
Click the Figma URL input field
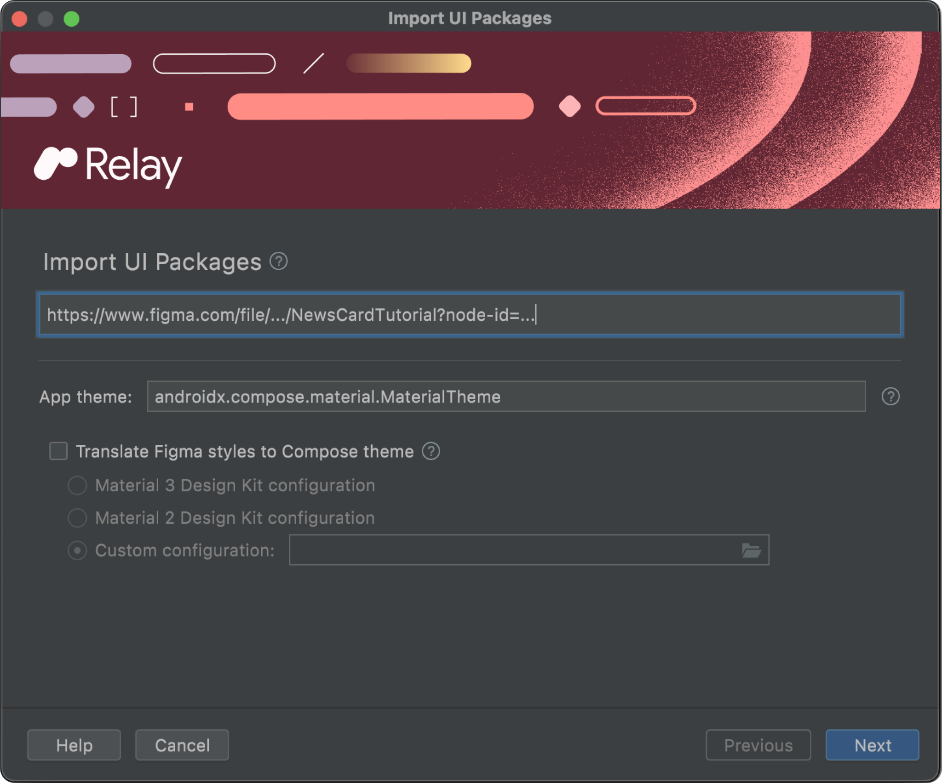pyautogui.click(x=470, y=314)
